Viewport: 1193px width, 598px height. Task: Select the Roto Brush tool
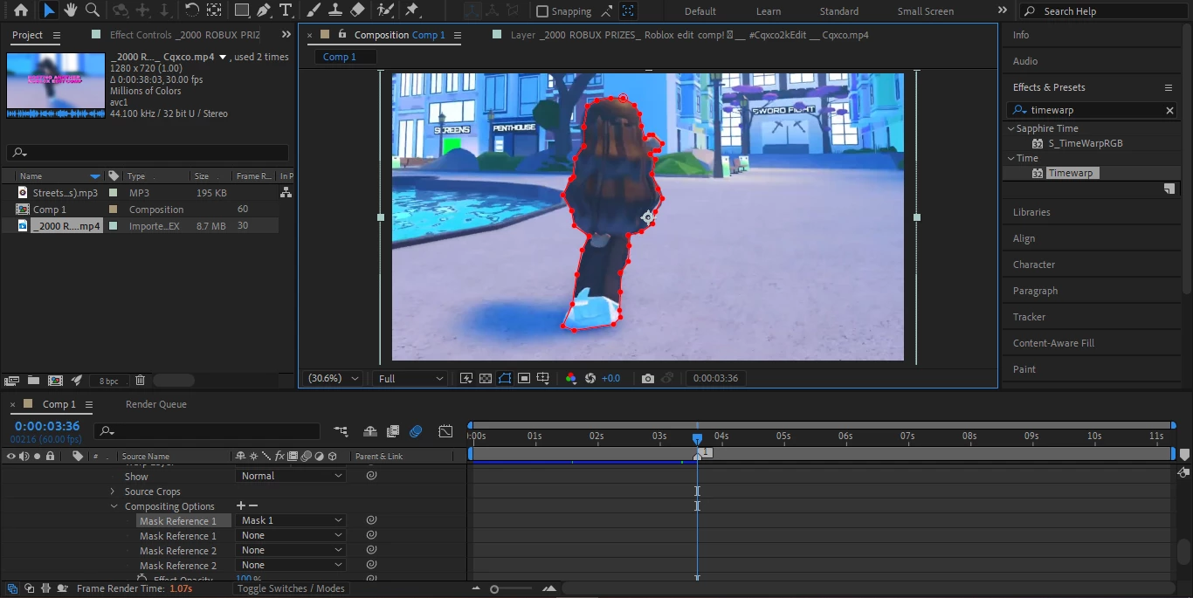tap(385, 10)
